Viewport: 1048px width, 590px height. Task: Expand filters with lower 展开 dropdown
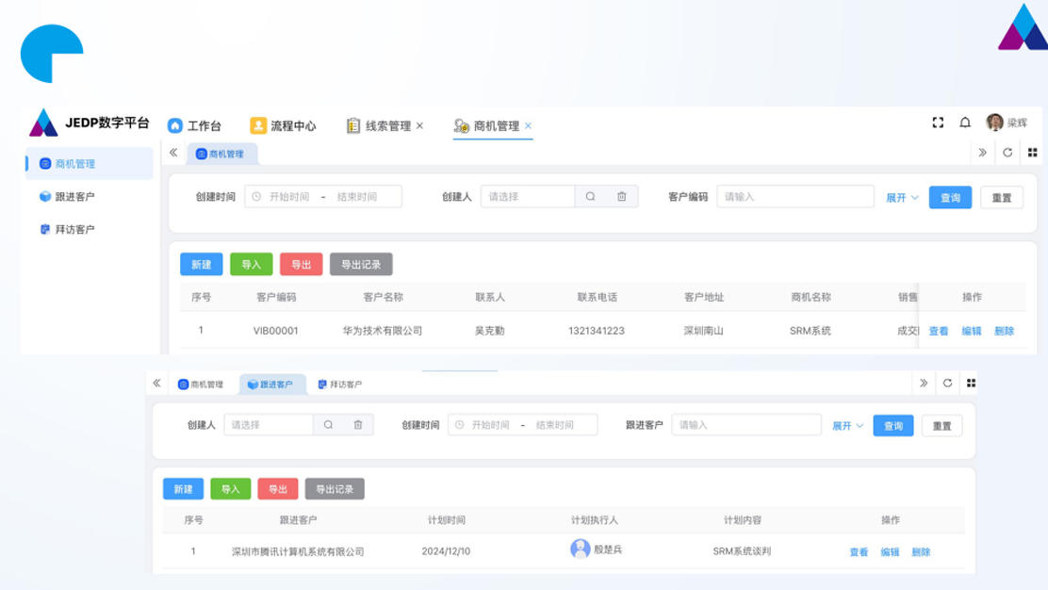tap(847, 426)
